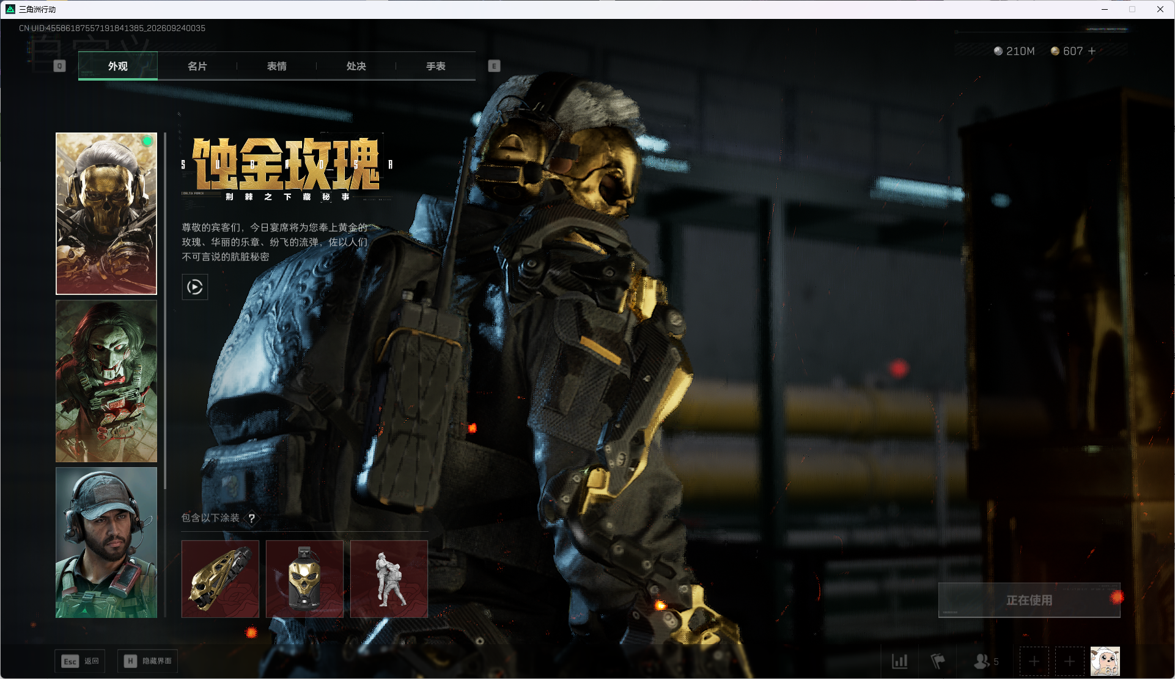
Task: Click the 正在使用 button
Action: click(1030, 600)
